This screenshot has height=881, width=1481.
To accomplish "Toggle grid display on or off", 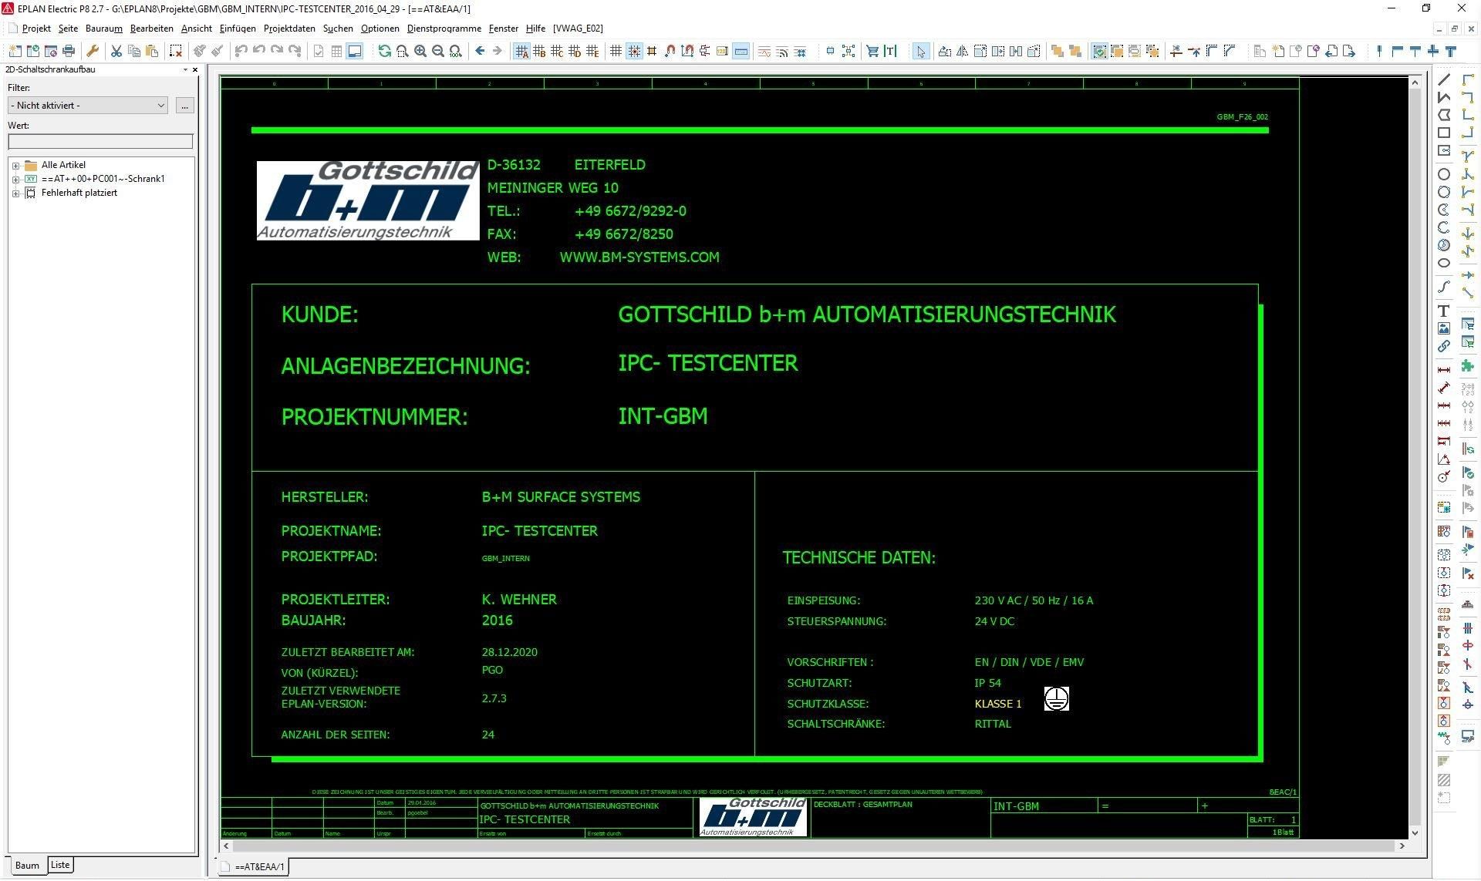I will click(x=616, y=51).
